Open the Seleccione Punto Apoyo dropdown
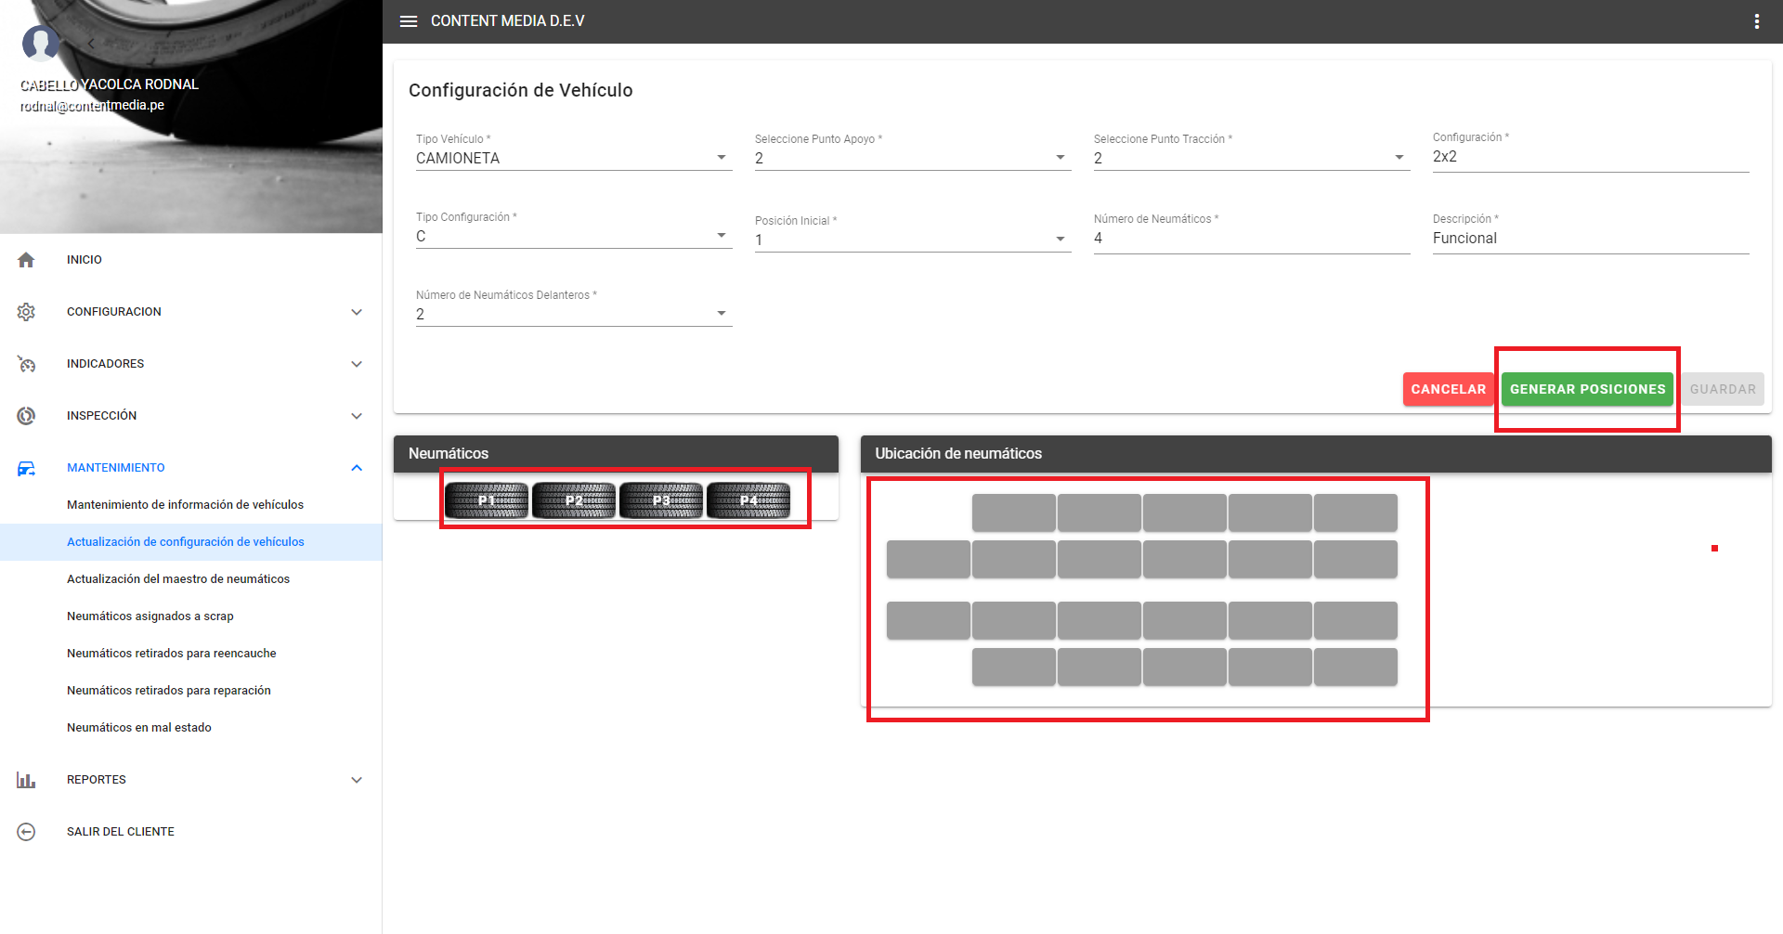The image size is (1783, 934). click(x=912, y=158)
